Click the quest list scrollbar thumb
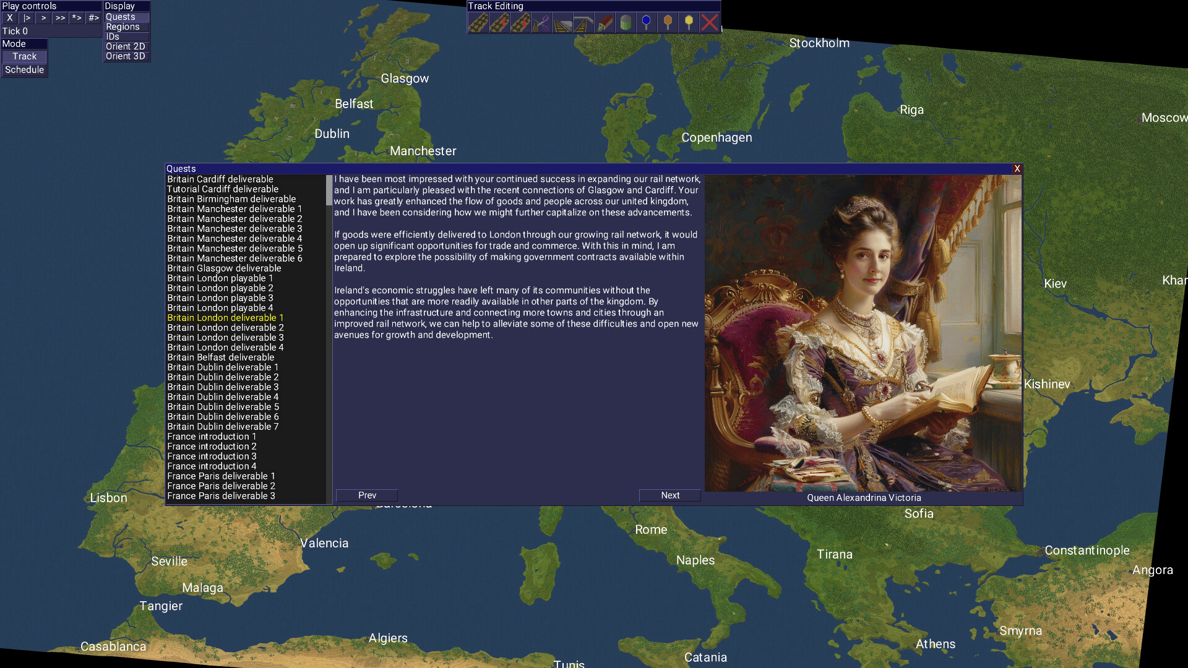Viewport: 1188px width, 668px height. [x=329, y=191]
